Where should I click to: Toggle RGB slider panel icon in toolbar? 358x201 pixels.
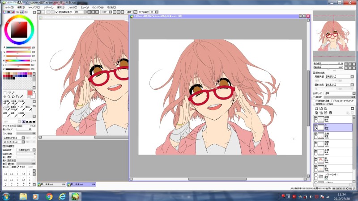(9, 12)
